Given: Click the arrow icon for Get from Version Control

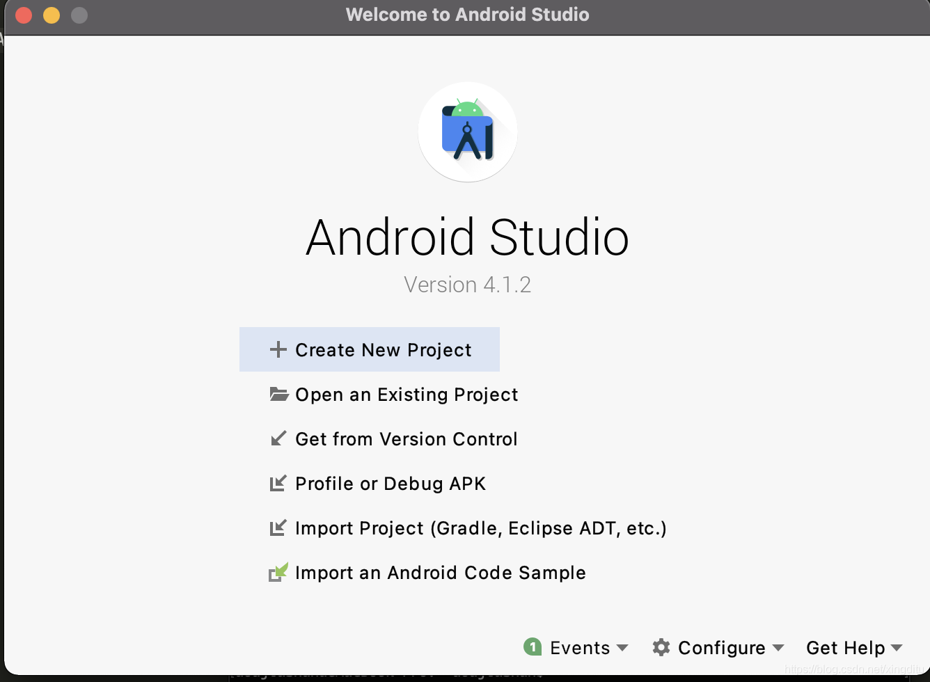Looking at the screenshot, I should coord(278,438).
